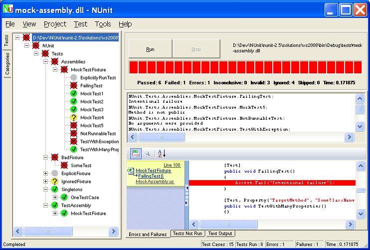Click right arrow of source code horizontal scrollbar
Image resolution: width=370 pixels, height=250 pixels.
coord(350,224)
